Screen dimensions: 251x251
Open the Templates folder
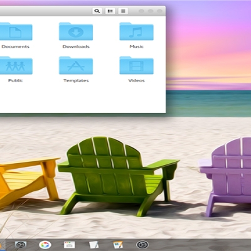tap(76, 65)
